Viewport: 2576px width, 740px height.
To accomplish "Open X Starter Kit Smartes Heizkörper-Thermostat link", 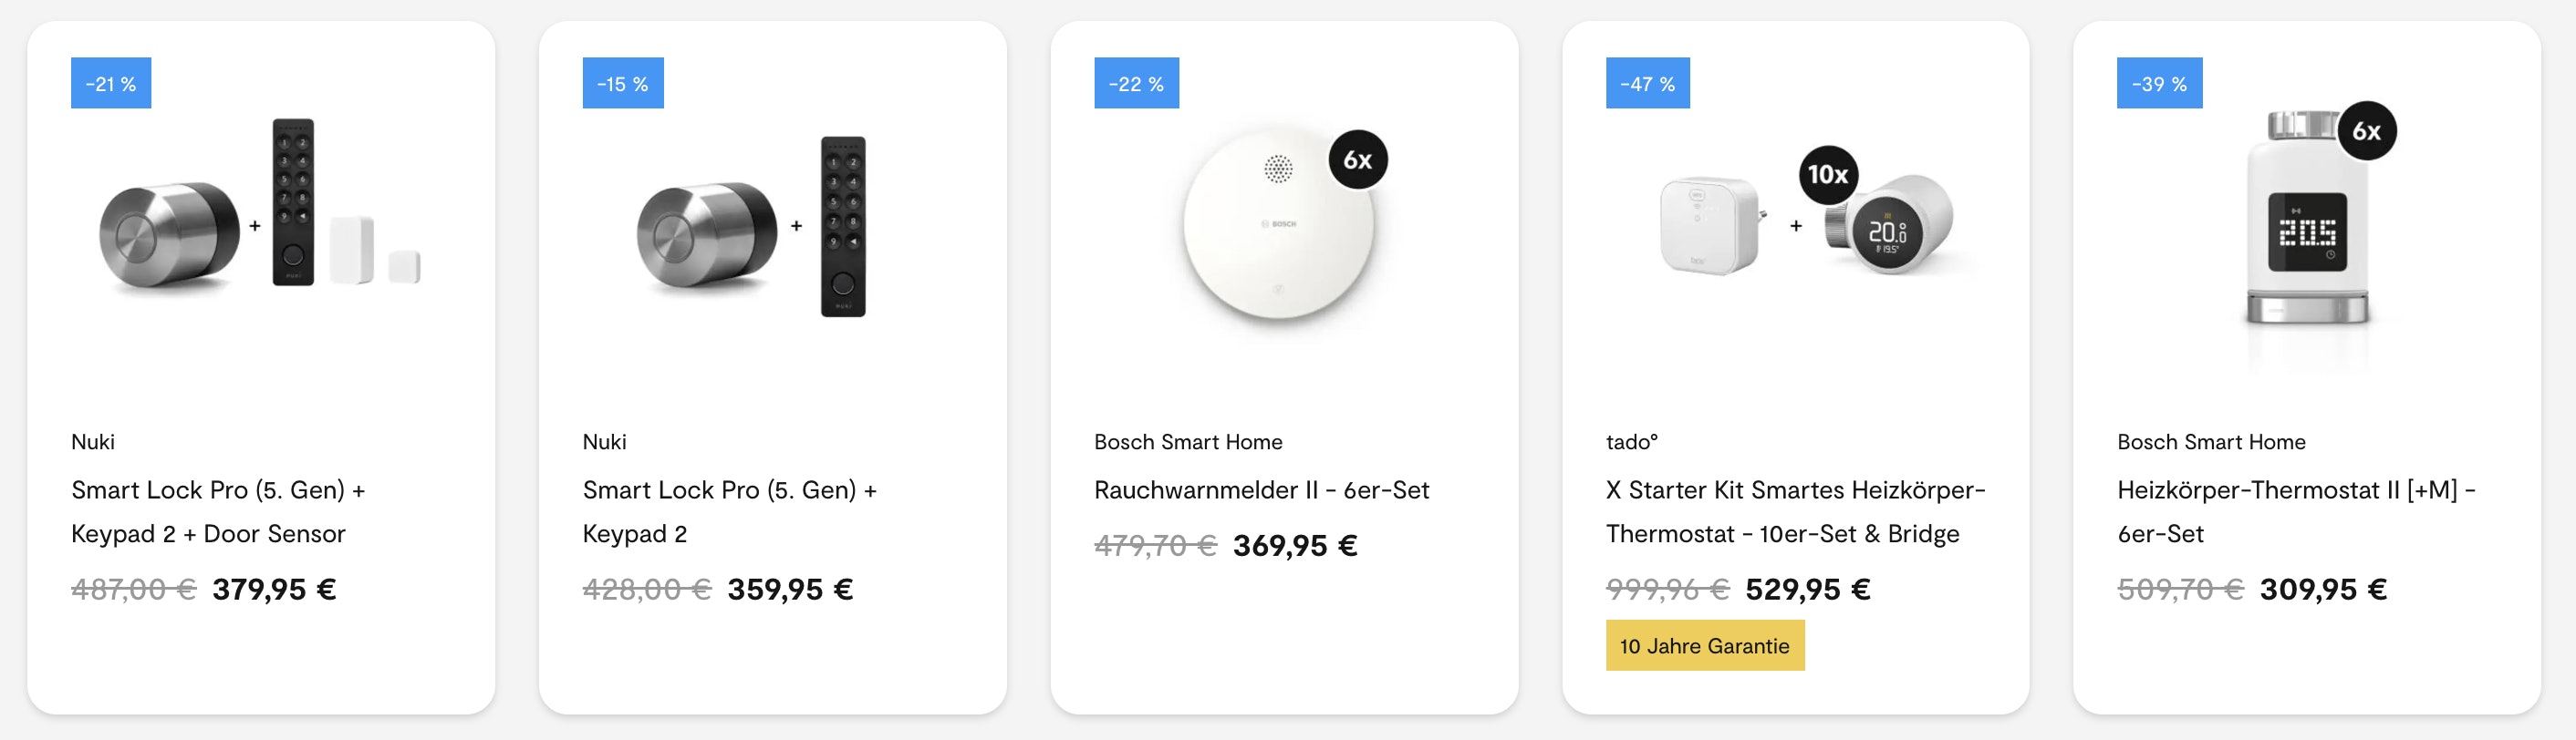I will [x=1795, y=511].
